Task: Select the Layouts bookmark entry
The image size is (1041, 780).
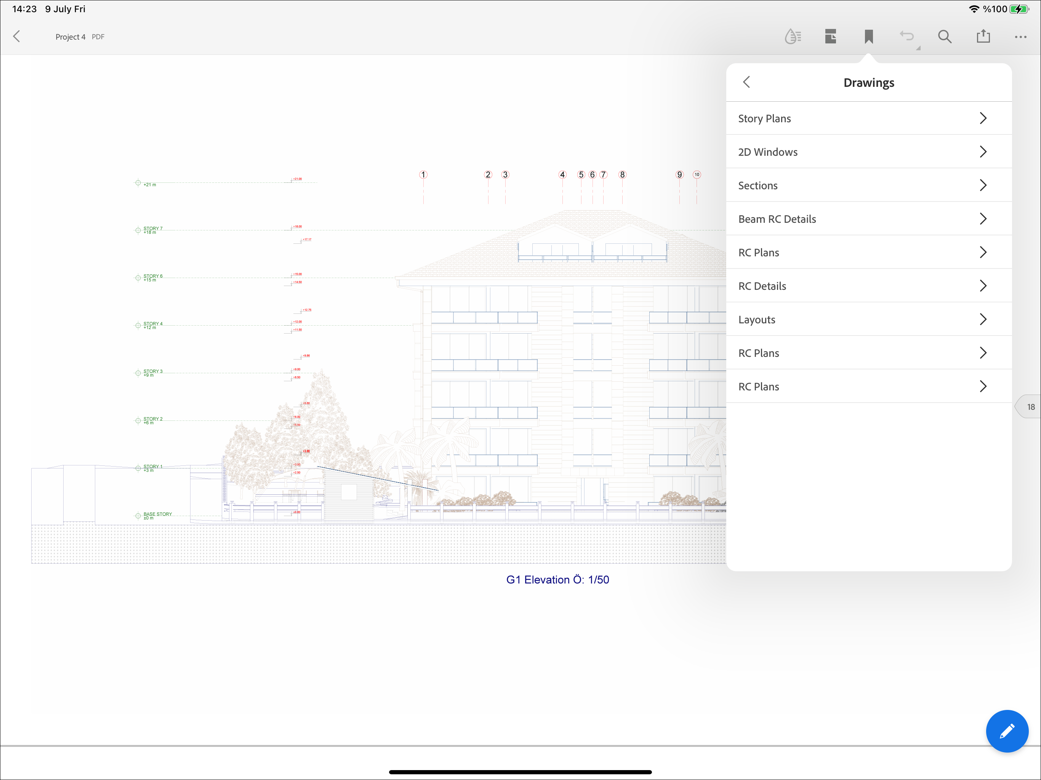Action: click(757, 320)
